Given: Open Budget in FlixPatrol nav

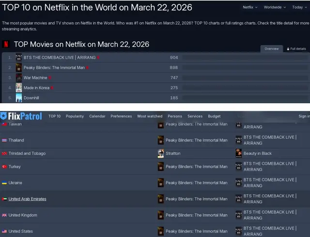Looking at the screenshot, I should pos(214,117).
